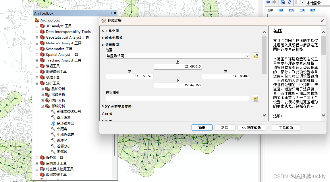330x182 pixels.
Task: Click the forward arrow in search window
Action: pyautogui.click(x=274, y=2)
